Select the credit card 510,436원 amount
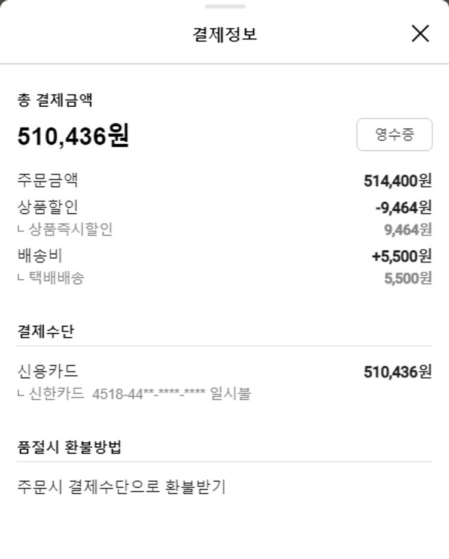 click(x=398, y=372)
